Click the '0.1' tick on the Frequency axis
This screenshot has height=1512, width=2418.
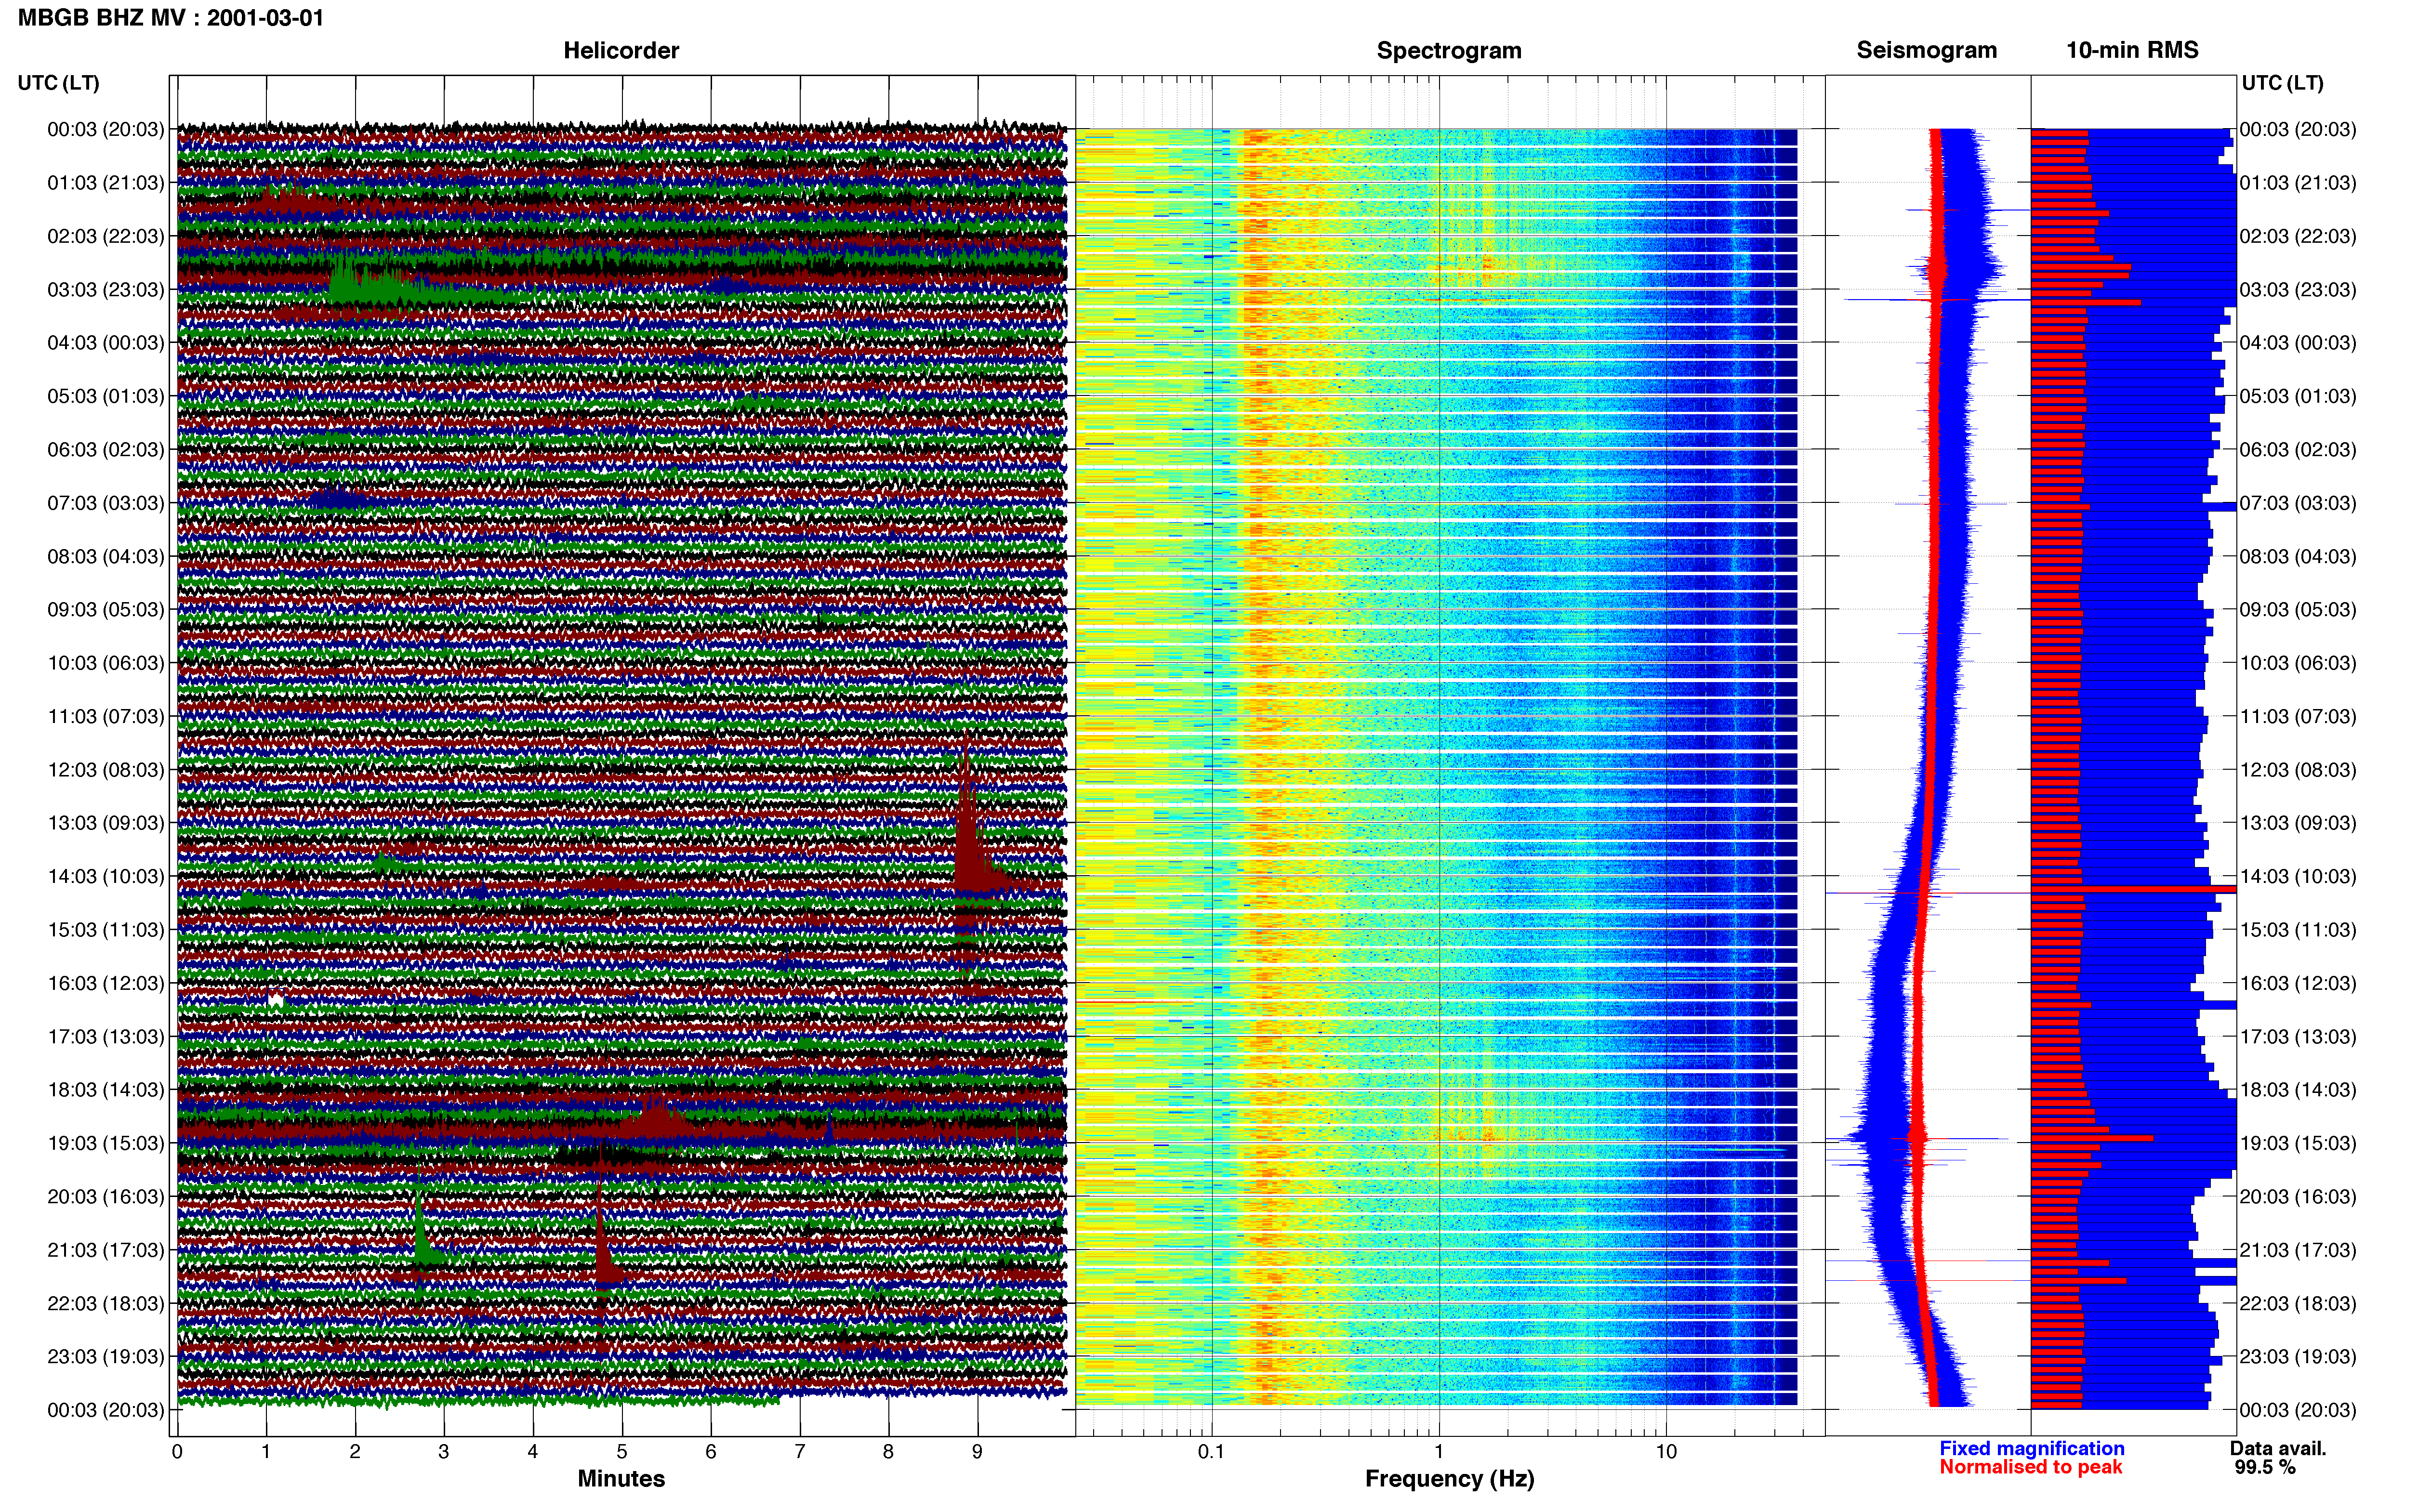point(1211,1452)
